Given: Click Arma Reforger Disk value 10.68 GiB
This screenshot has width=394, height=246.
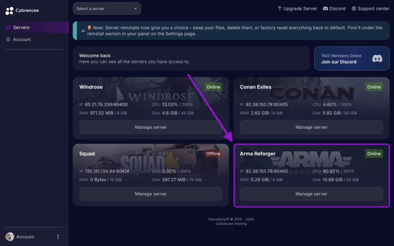Looking at the screenshot, I should pyautogui.click(x=332, y=180).
